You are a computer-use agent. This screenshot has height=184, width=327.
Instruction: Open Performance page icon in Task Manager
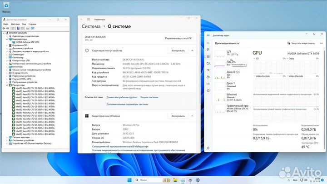(x=208, y=56)
